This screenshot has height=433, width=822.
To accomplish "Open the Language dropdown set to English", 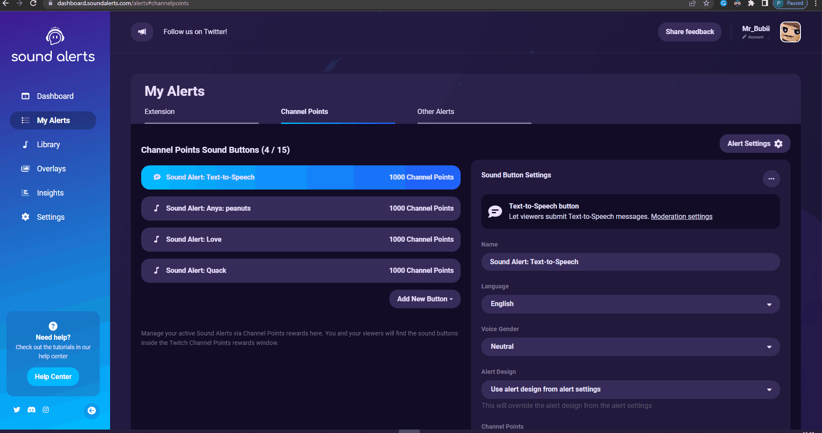I will coord(630,304).
